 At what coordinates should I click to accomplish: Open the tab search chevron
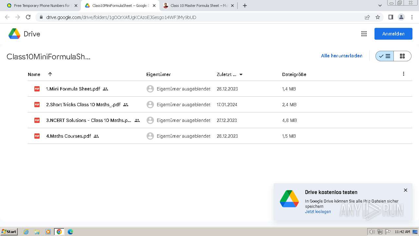(x=380, y=5)
